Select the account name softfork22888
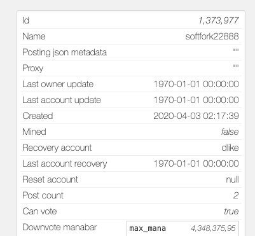The height and width of the screenshot is (236, 255). point(212,36)
